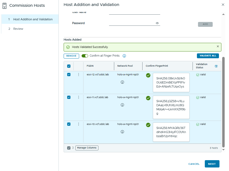
Task: Open row actions menu for esxi-12
Action: point(79,75)
